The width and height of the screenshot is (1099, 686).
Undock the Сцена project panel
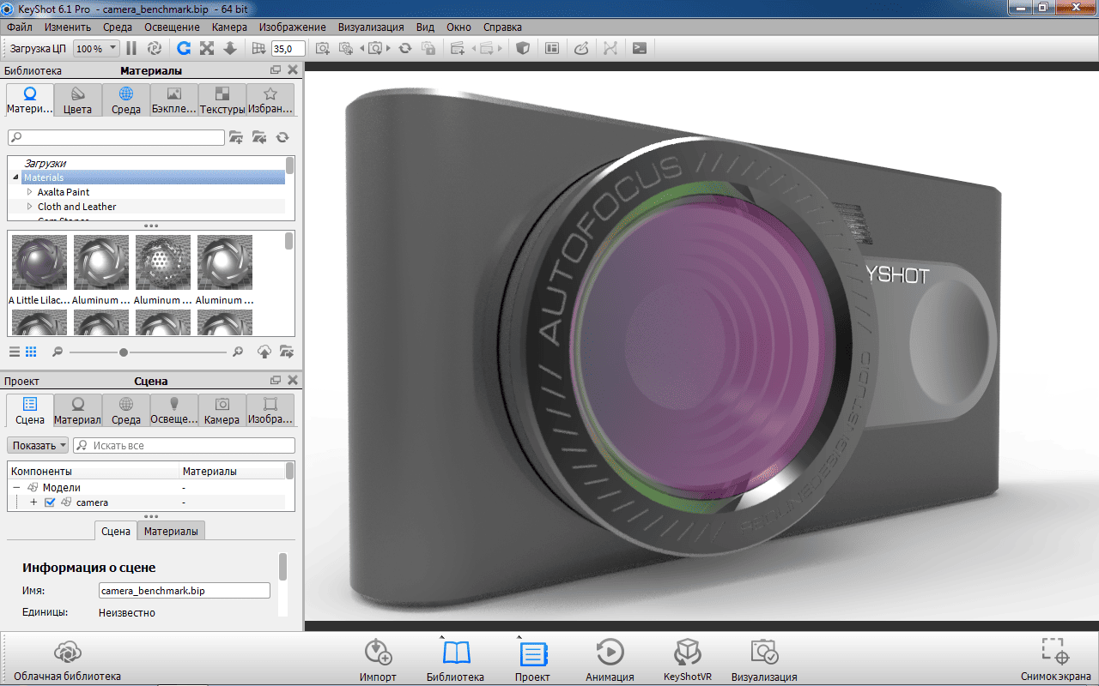pyautogui.click(x=276, y=381)
